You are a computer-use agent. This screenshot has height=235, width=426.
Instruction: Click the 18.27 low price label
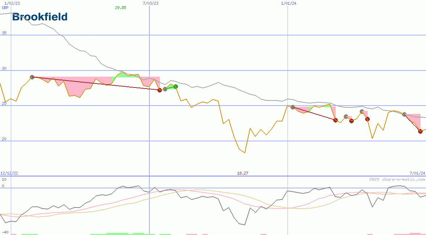click(x=243, y=174)
